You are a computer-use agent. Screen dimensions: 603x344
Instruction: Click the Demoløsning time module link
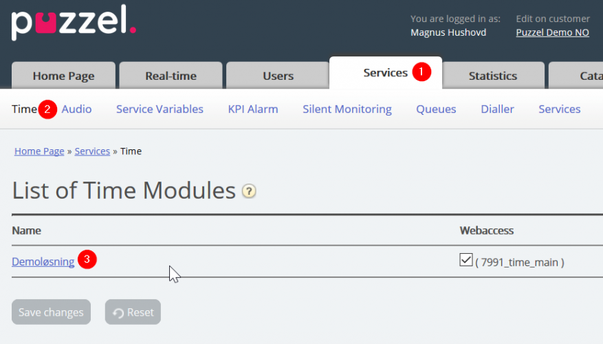(43, 261)
